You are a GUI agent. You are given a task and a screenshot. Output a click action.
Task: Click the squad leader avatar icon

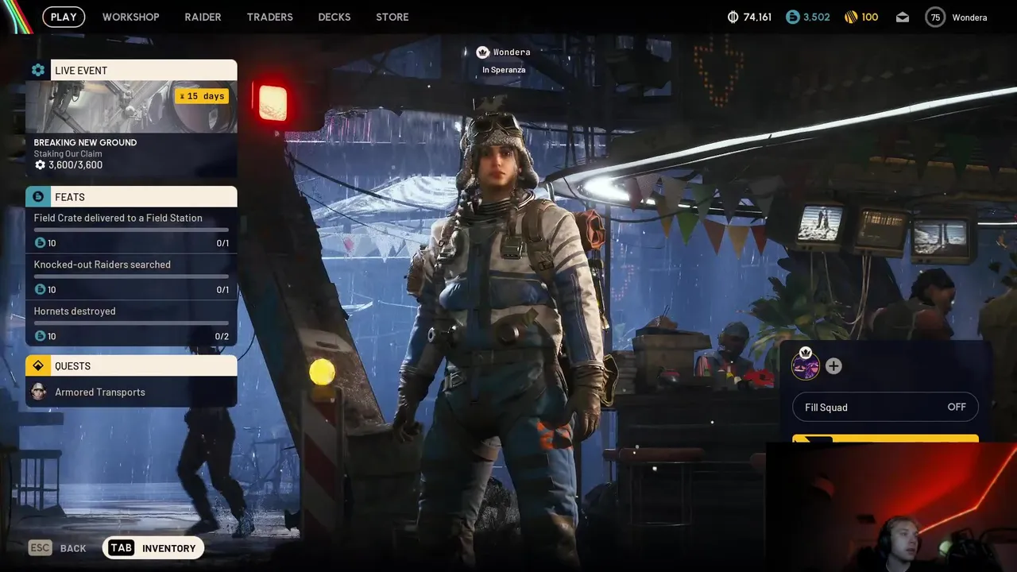click(806, 365)
